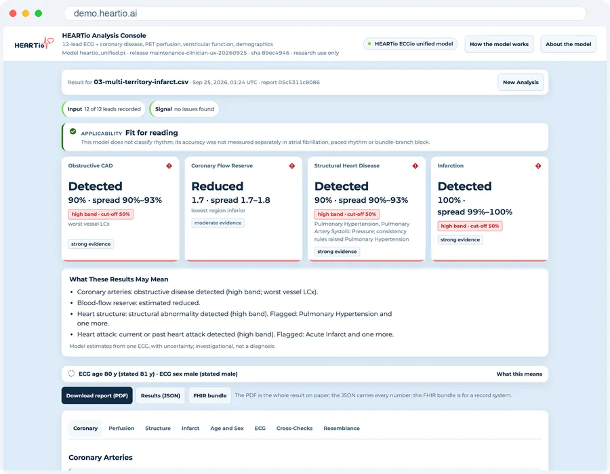Click the high band cut-off 50% badge on Structural Heart Disease
Viewport: 610px width, 474px height.
(x=346, y=214)
